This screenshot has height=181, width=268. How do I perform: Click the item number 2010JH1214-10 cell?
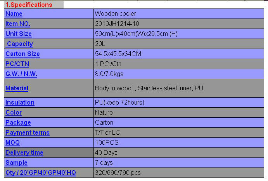tap(117, 24)
